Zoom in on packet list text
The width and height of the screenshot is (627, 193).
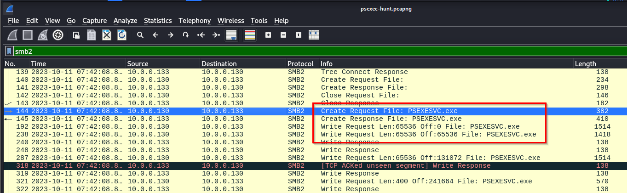tap(268, 35)
